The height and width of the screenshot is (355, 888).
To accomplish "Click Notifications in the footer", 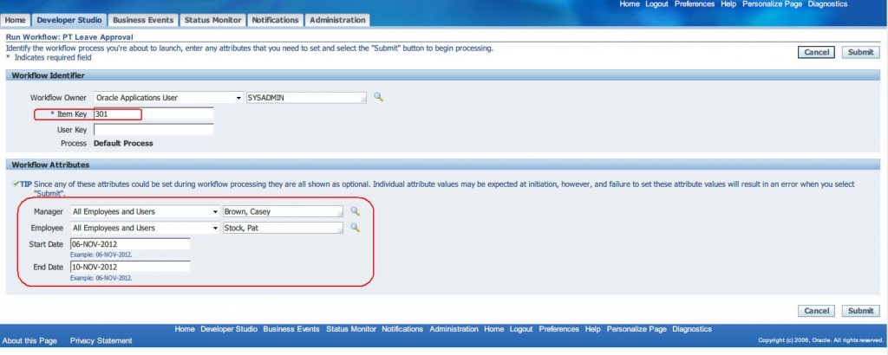I will click(402, 329).
